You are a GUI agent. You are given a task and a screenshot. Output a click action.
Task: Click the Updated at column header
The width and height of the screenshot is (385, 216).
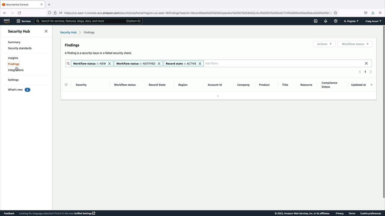click(359, 85)
